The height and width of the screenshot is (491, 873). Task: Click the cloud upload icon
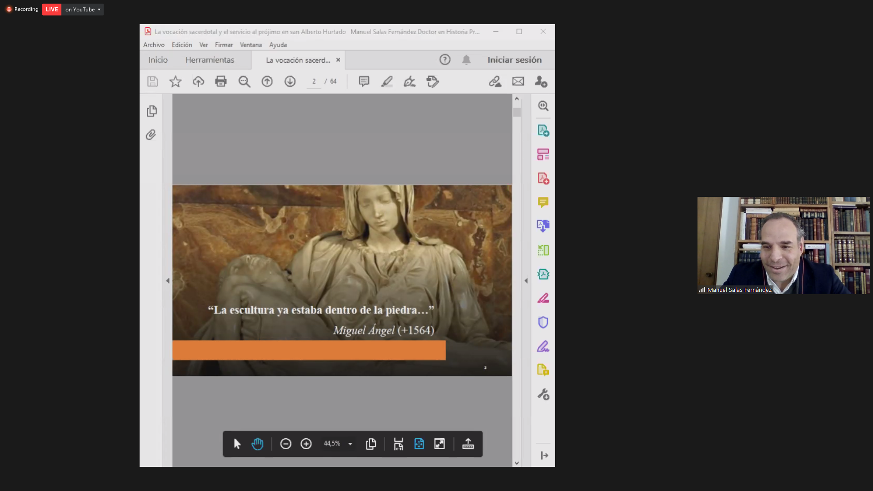click(198, 81)
